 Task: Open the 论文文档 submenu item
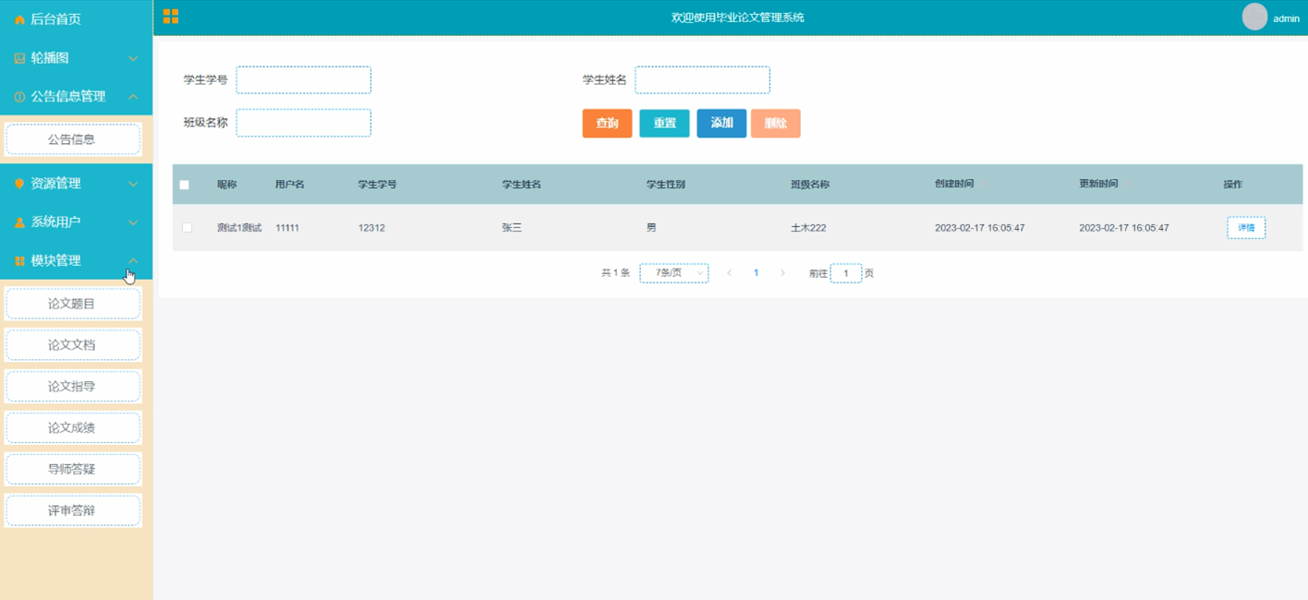click(73, 345)
